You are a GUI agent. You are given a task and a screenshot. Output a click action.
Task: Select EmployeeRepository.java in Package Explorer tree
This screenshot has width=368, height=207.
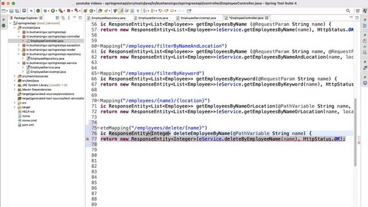[x=47, y=59]
